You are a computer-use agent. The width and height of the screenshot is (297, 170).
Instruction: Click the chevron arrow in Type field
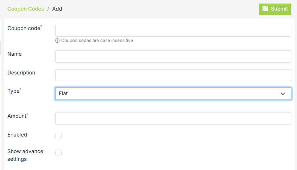[x=283, y=94]
